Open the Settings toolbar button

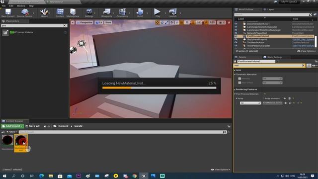[x=89, y=13]
